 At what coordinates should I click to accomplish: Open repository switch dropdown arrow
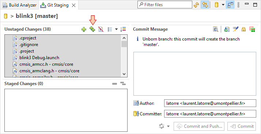pos(223,5)
